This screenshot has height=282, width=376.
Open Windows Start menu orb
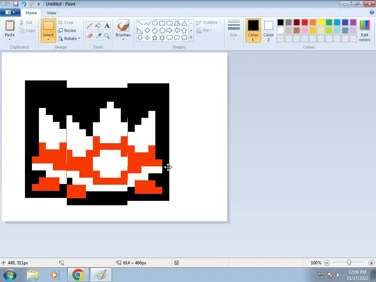[10, 275]
